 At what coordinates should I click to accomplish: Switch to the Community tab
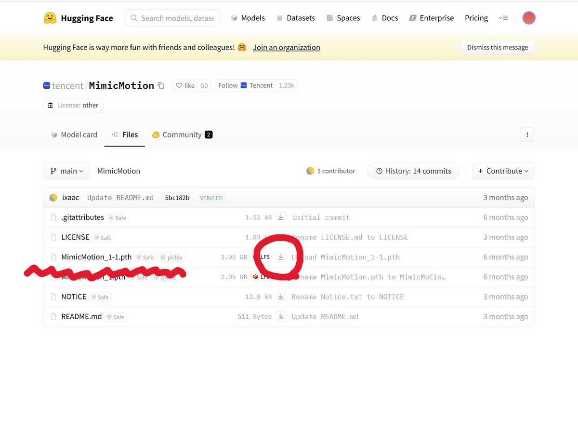[x=182, y=135]
